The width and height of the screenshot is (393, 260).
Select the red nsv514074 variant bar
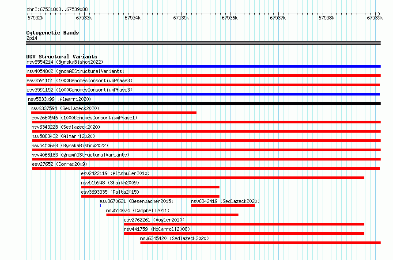(173, 215)
